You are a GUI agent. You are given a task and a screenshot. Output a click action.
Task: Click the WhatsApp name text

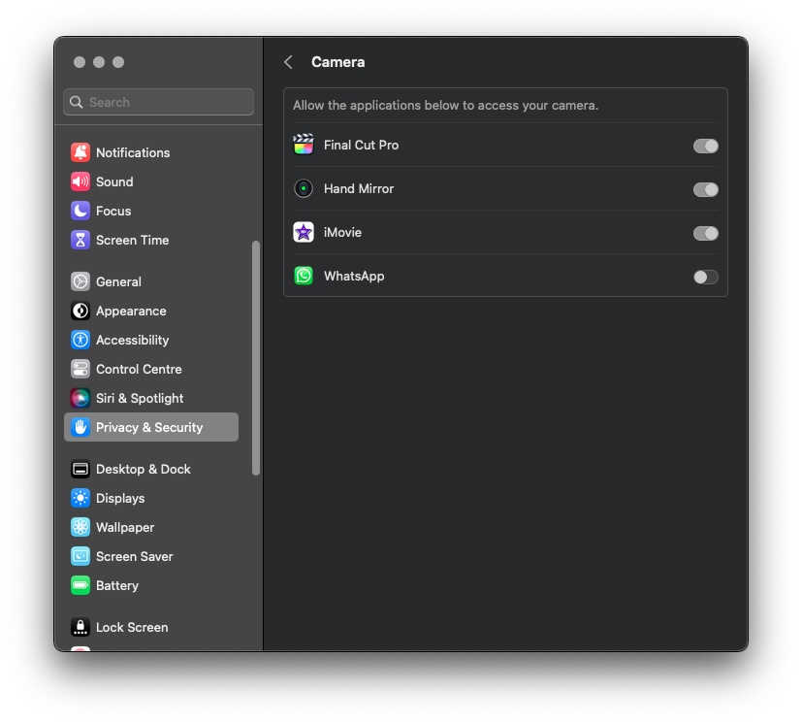354,276
